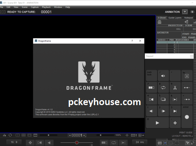Open the Help menu
This screenshot has width=196, height=146.
click(68, 7)
